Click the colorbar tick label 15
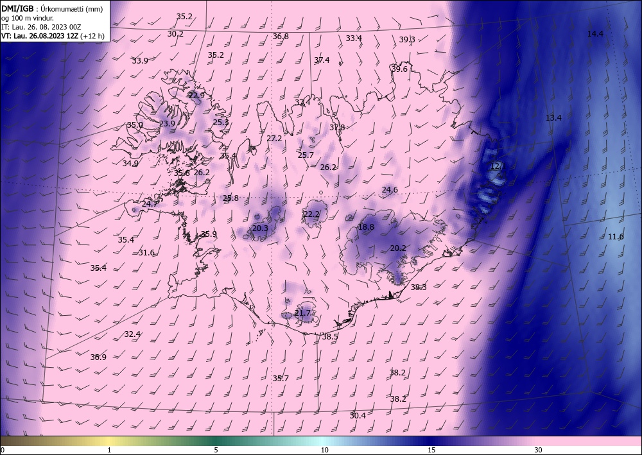 tap(431, 450)
